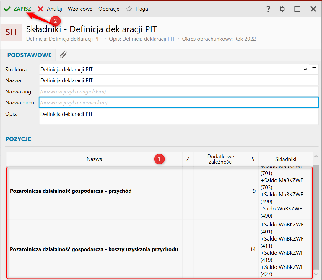Click the table scroll down arrow
This screenshot has height=280, width=322.
[316, 274]
